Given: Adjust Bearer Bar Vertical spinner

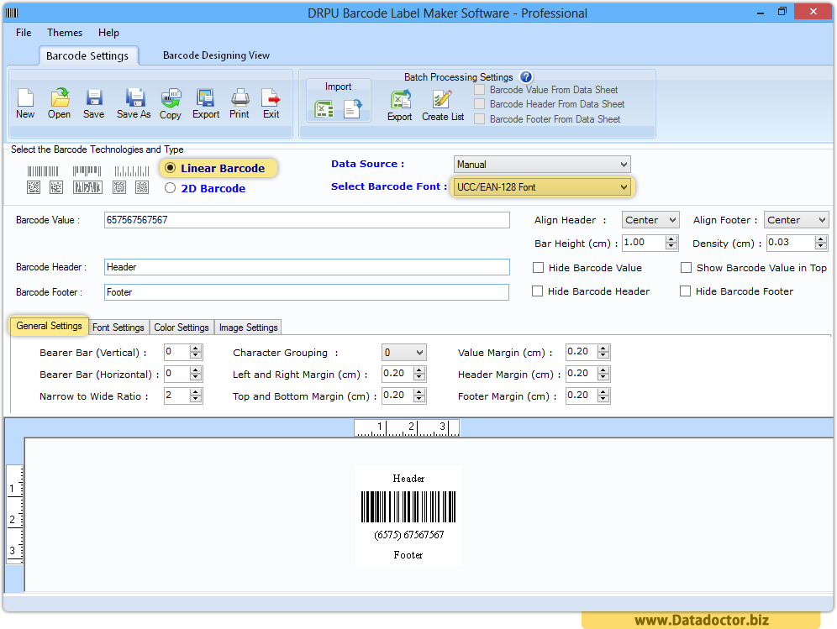Looking at the screenshot, I should 196,352.
